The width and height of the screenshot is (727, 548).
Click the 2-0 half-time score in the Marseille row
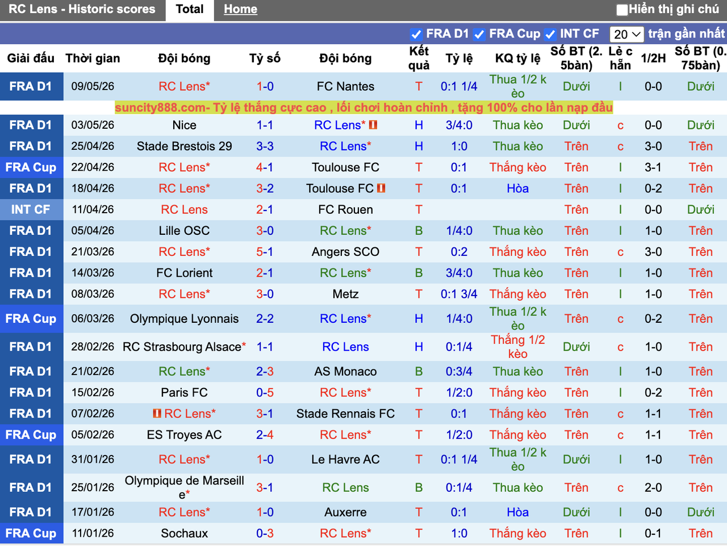click(653, 487)
